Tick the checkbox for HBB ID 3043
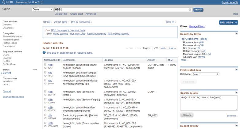 (x=45, y=64)
